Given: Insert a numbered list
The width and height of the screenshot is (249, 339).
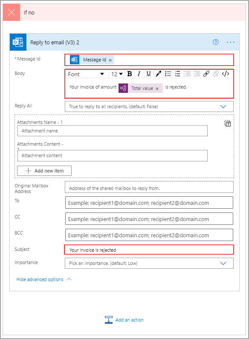Looking at the screenshot, I should pyautogui.click(x=177, y=74).
